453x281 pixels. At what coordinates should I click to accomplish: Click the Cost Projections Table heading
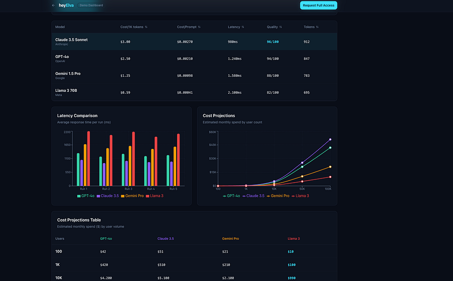pyautogui.click(x=79, y=220)
